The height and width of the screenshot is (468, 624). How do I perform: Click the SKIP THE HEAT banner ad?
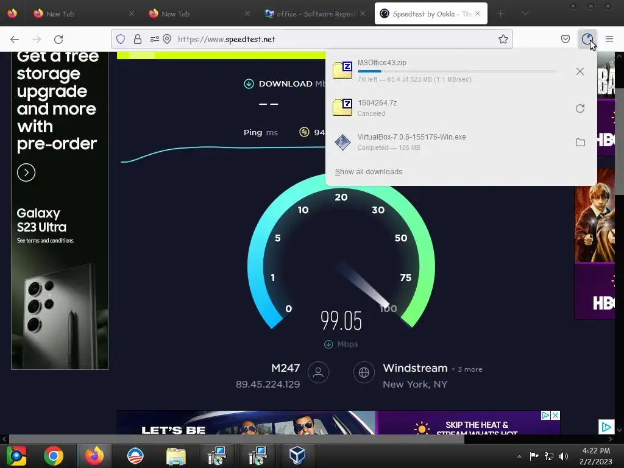click(x=468, y=423)
